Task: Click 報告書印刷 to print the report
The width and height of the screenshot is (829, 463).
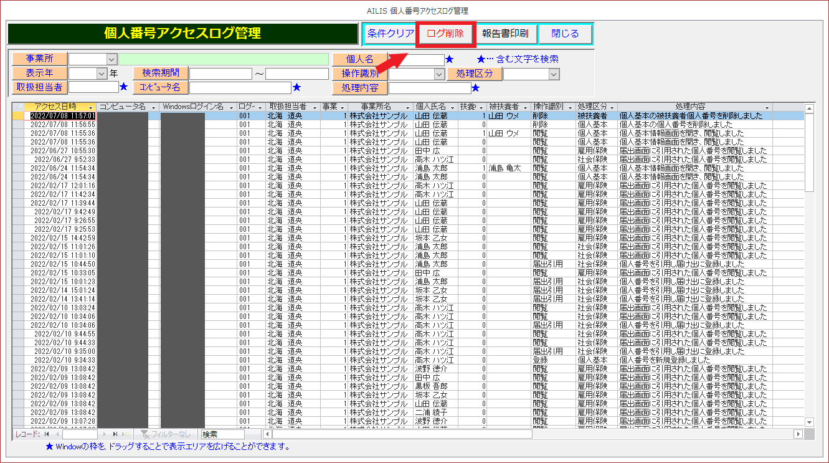Action: (505, 34)
